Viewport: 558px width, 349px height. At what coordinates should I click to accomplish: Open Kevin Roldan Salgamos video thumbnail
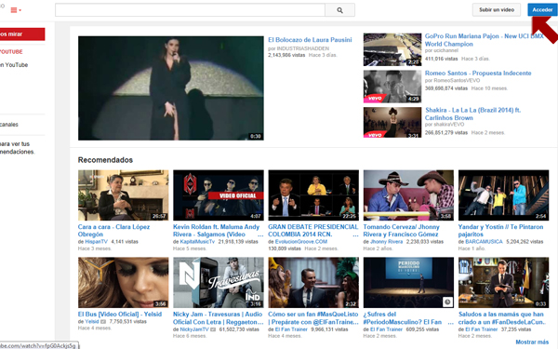coord(219,195)
